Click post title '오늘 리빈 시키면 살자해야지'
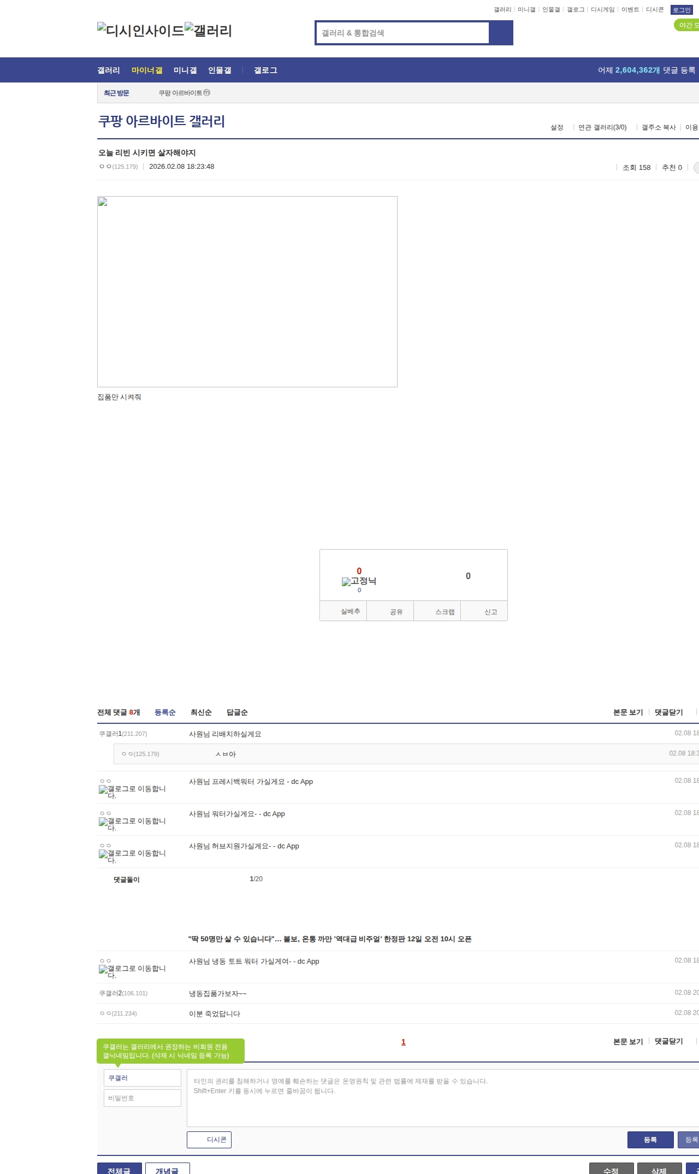699x1174 pixels. [147, 153]
